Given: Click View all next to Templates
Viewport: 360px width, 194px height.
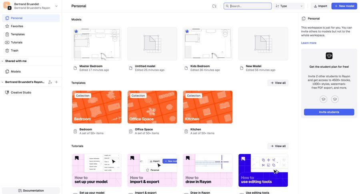Looking at the screenshot, I should coord(278,83).
